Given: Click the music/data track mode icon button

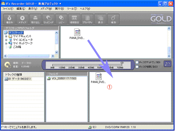Looking at the screenshot, I should (x=167, y=64).
